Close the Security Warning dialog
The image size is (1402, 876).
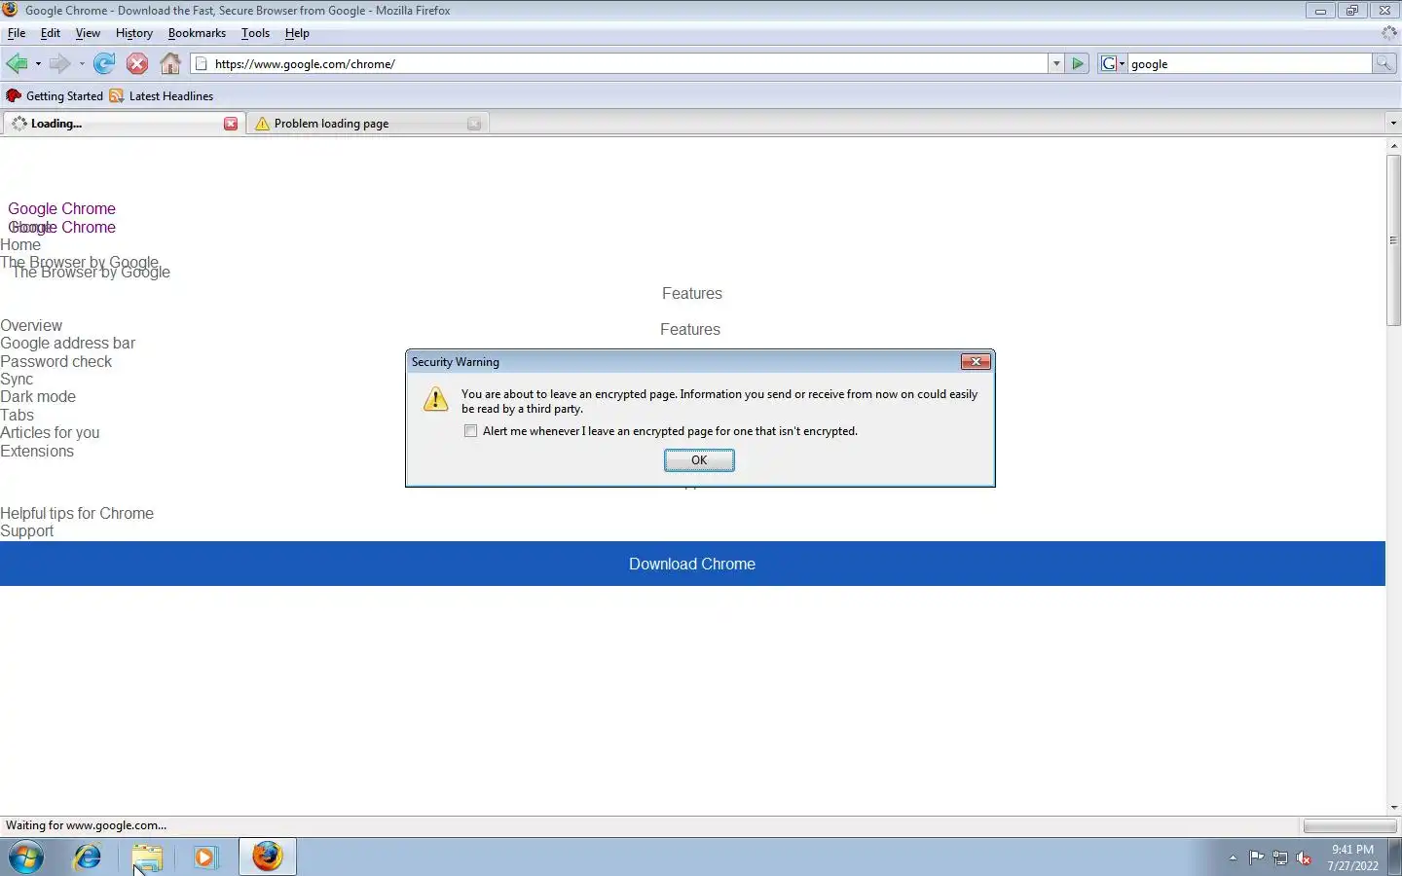point(976,362)
